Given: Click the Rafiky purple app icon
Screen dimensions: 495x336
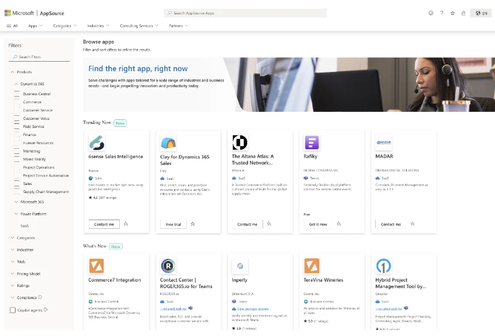Looking at the screenshot, I should click(x=311, y=143).
